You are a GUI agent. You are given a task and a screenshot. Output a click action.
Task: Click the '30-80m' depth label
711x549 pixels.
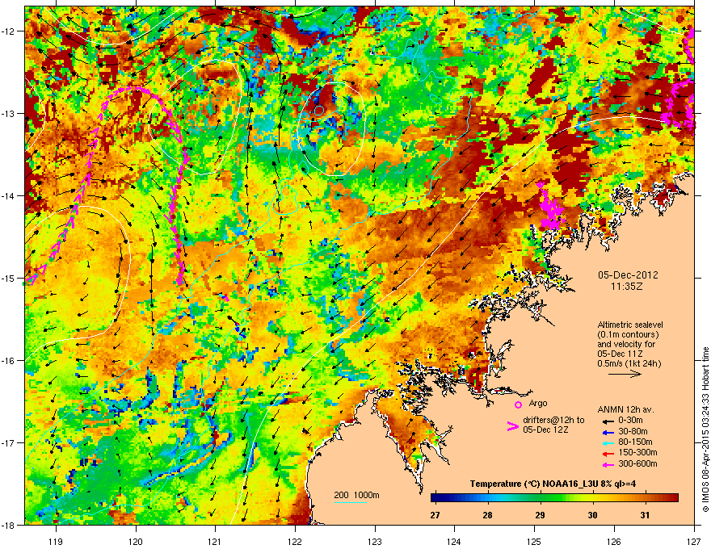pos(633,431)
